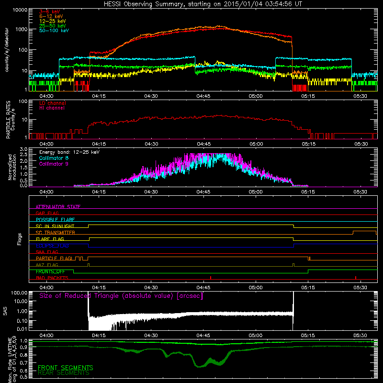Click the 100.00 SAS y-axis value
This screenshot has height=383, width=383.
(19, 293)
